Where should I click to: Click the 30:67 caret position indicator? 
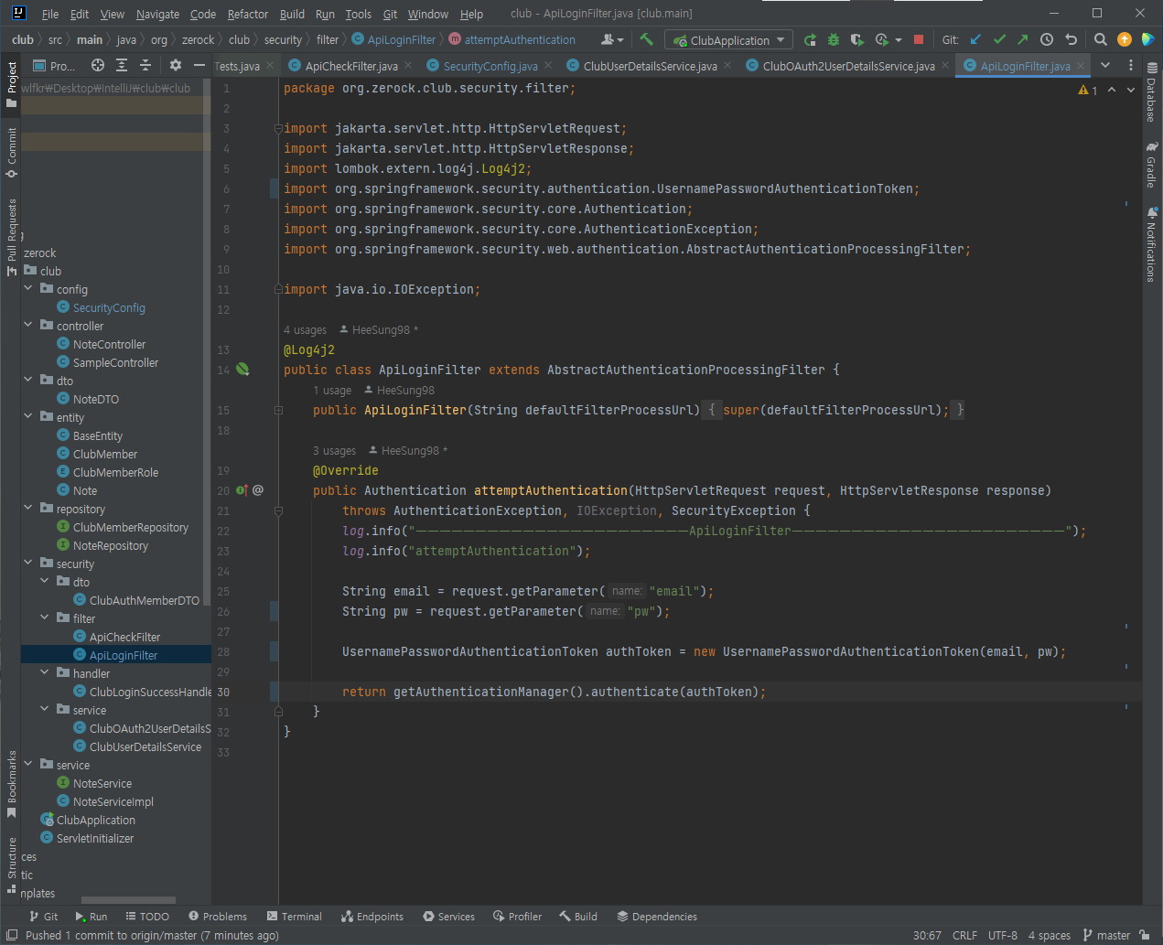tap(927, 935)
